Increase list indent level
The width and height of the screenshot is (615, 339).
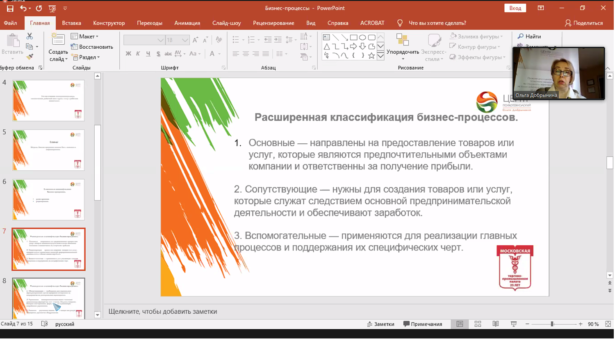click(278, 40)
